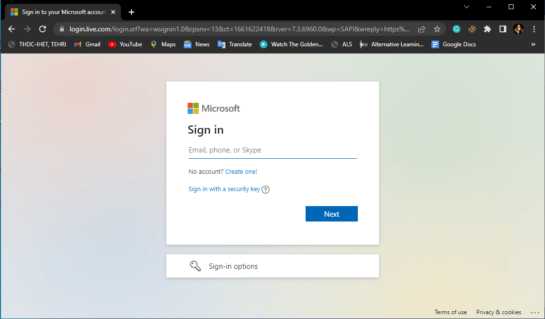Click the question mark beside the security key link

265,190
